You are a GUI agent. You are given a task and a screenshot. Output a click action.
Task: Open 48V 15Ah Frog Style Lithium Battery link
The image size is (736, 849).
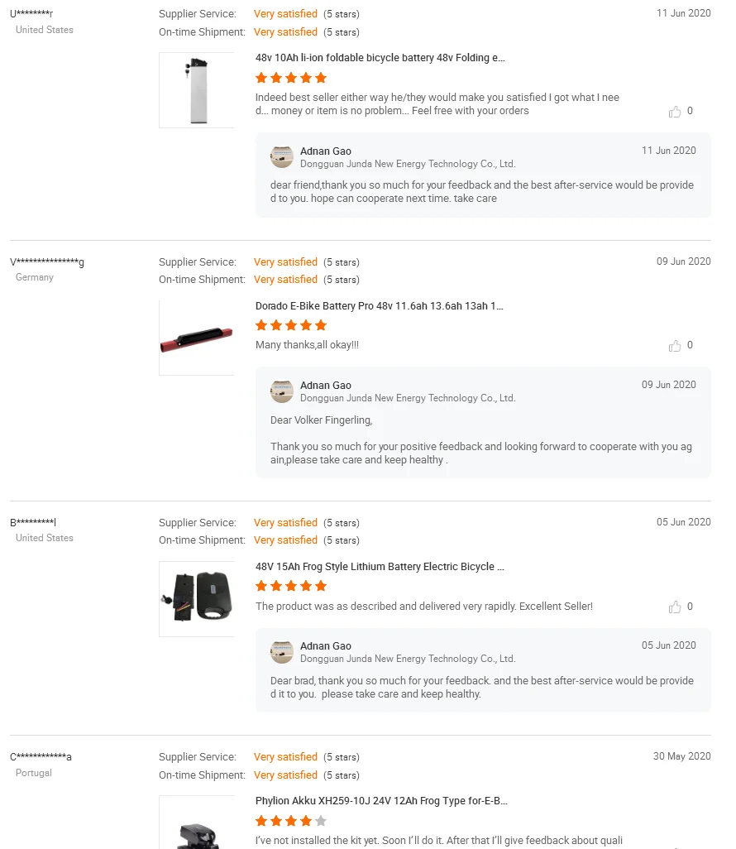pyautogui.click(x=380, y=567)
